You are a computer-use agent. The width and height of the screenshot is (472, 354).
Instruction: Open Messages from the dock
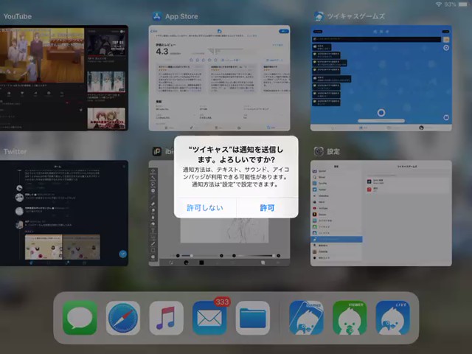80,318
